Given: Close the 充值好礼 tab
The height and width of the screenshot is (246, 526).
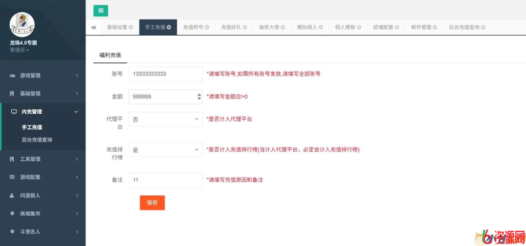Looking at the screenshot, I should [x=245, y=28].
